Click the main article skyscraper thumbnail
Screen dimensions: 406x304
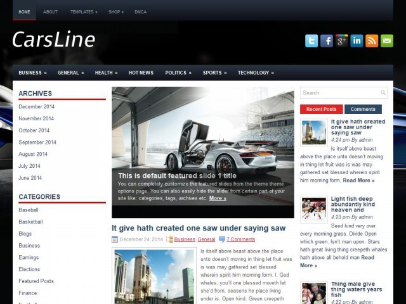point(154,275)
